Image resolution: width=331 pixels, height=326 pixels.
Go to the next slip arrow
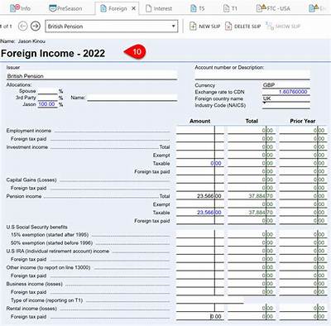[36, 26]
